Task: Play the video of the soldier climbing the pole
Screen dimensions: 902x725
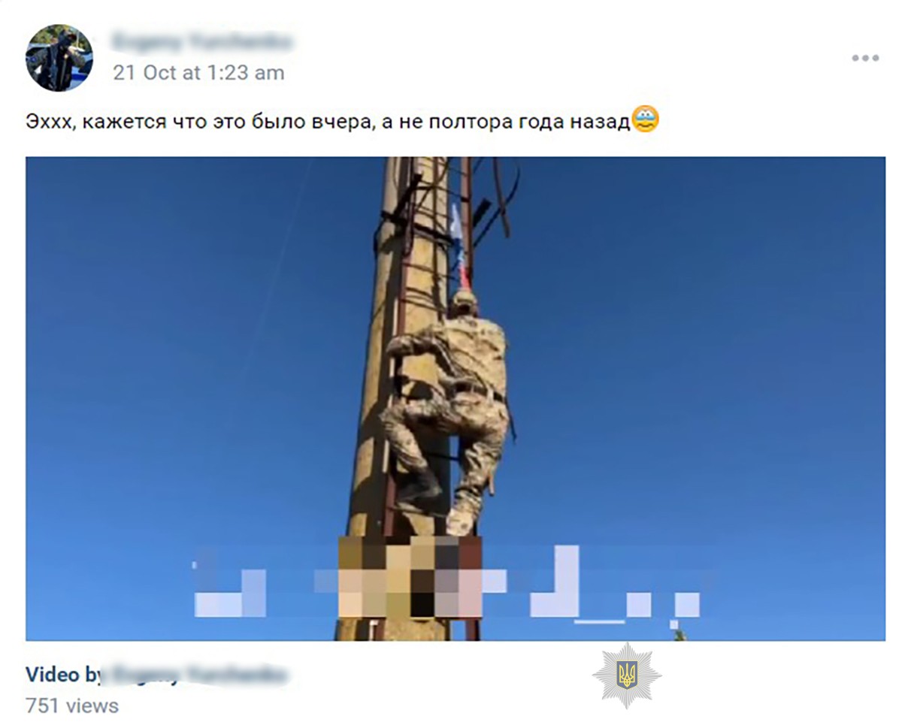Action: tap(456, 398)
